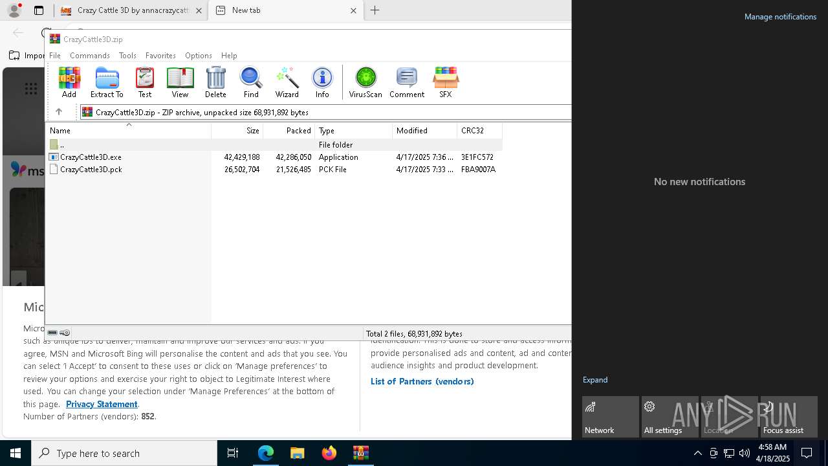
Task: Click the WinRAR taskbar icon
Action: (x=361, y=453)
